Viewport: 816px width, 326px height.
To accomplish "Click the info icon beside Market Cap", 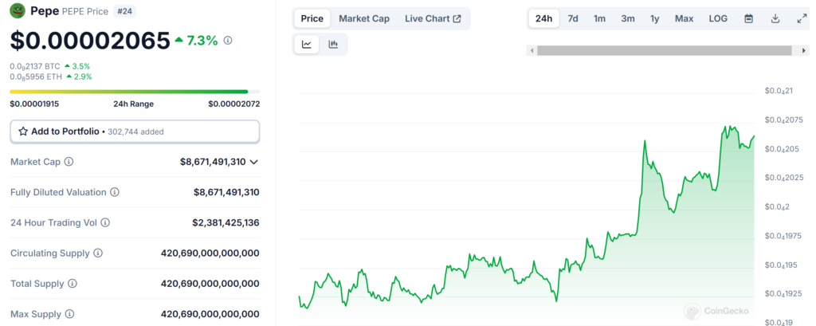I will (69, 162).
